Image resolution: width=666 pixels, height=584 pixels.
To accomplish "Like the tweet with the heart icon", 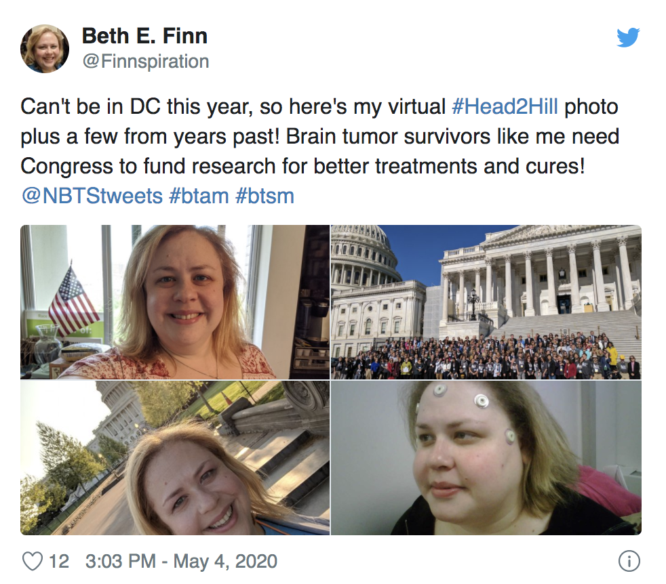I will (33, 561).
